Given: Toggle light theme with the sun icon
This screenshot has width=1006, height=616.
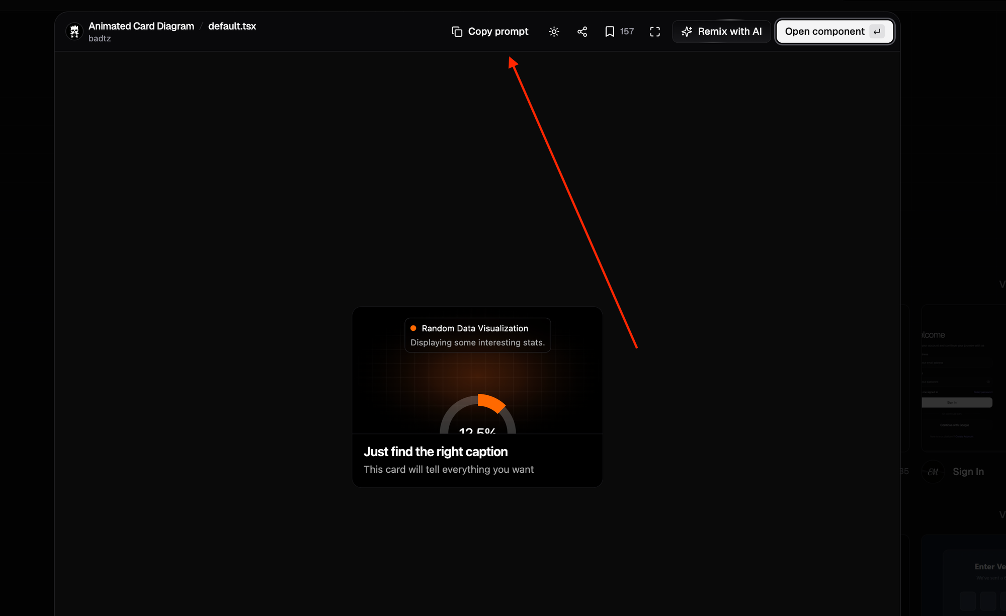Looking at the screenshot, I should pos(554,32).
